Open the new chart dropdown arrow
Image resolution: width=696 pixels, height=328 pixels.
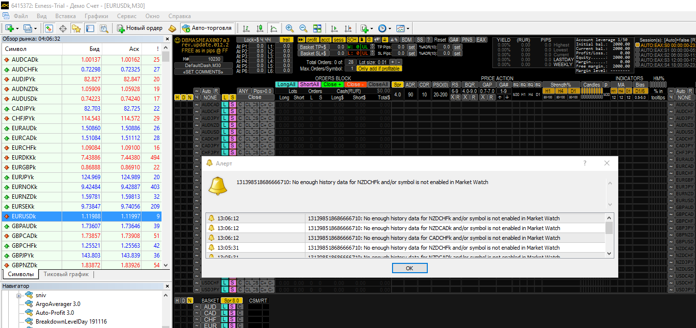(x=17, y=28)
